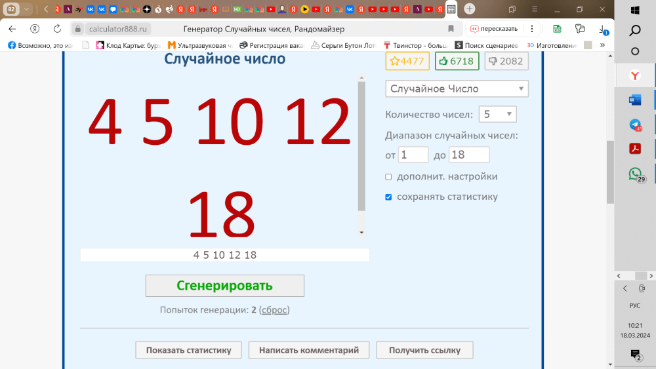
Task: Reload the page with the refresh icon
Action: point(57,29)
